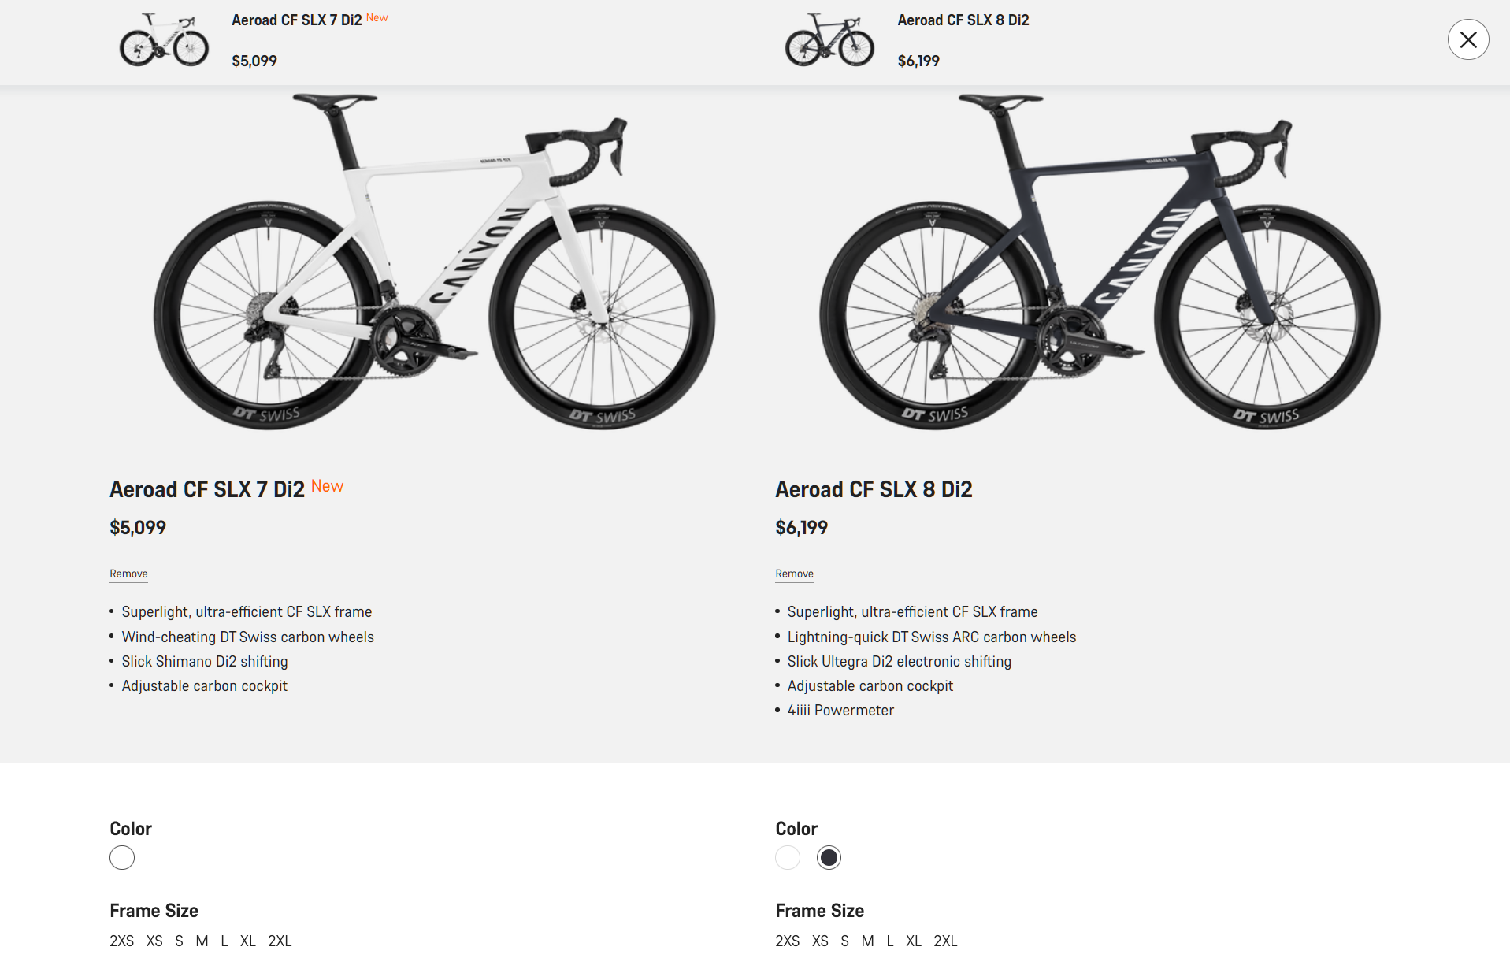Choose frame size 2XL for SLX 7 Di2

tap(280, 941)
